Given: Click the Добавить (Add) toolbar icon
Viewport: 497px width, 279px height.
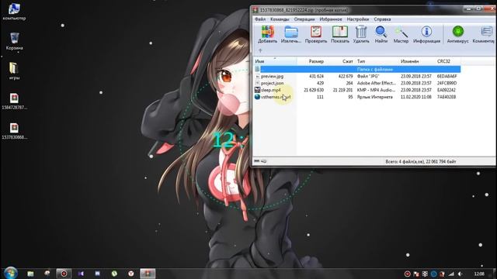Looking at the screenshot, I should pos(267,33).
